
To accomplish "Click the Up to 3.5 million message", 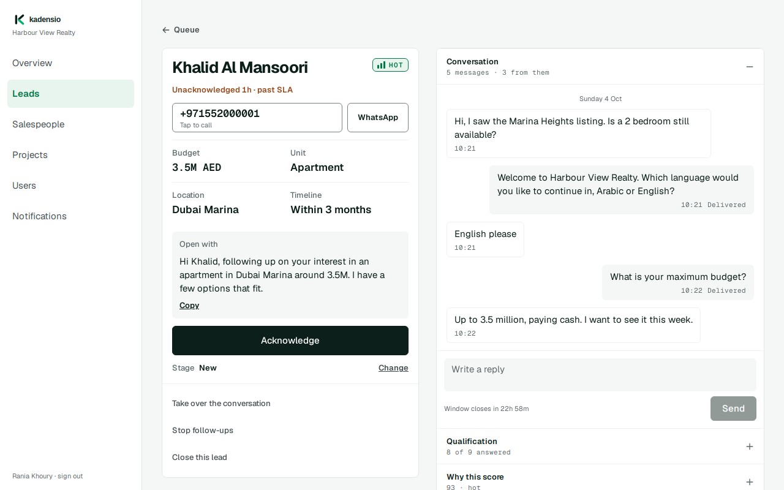I will [573, 325].
